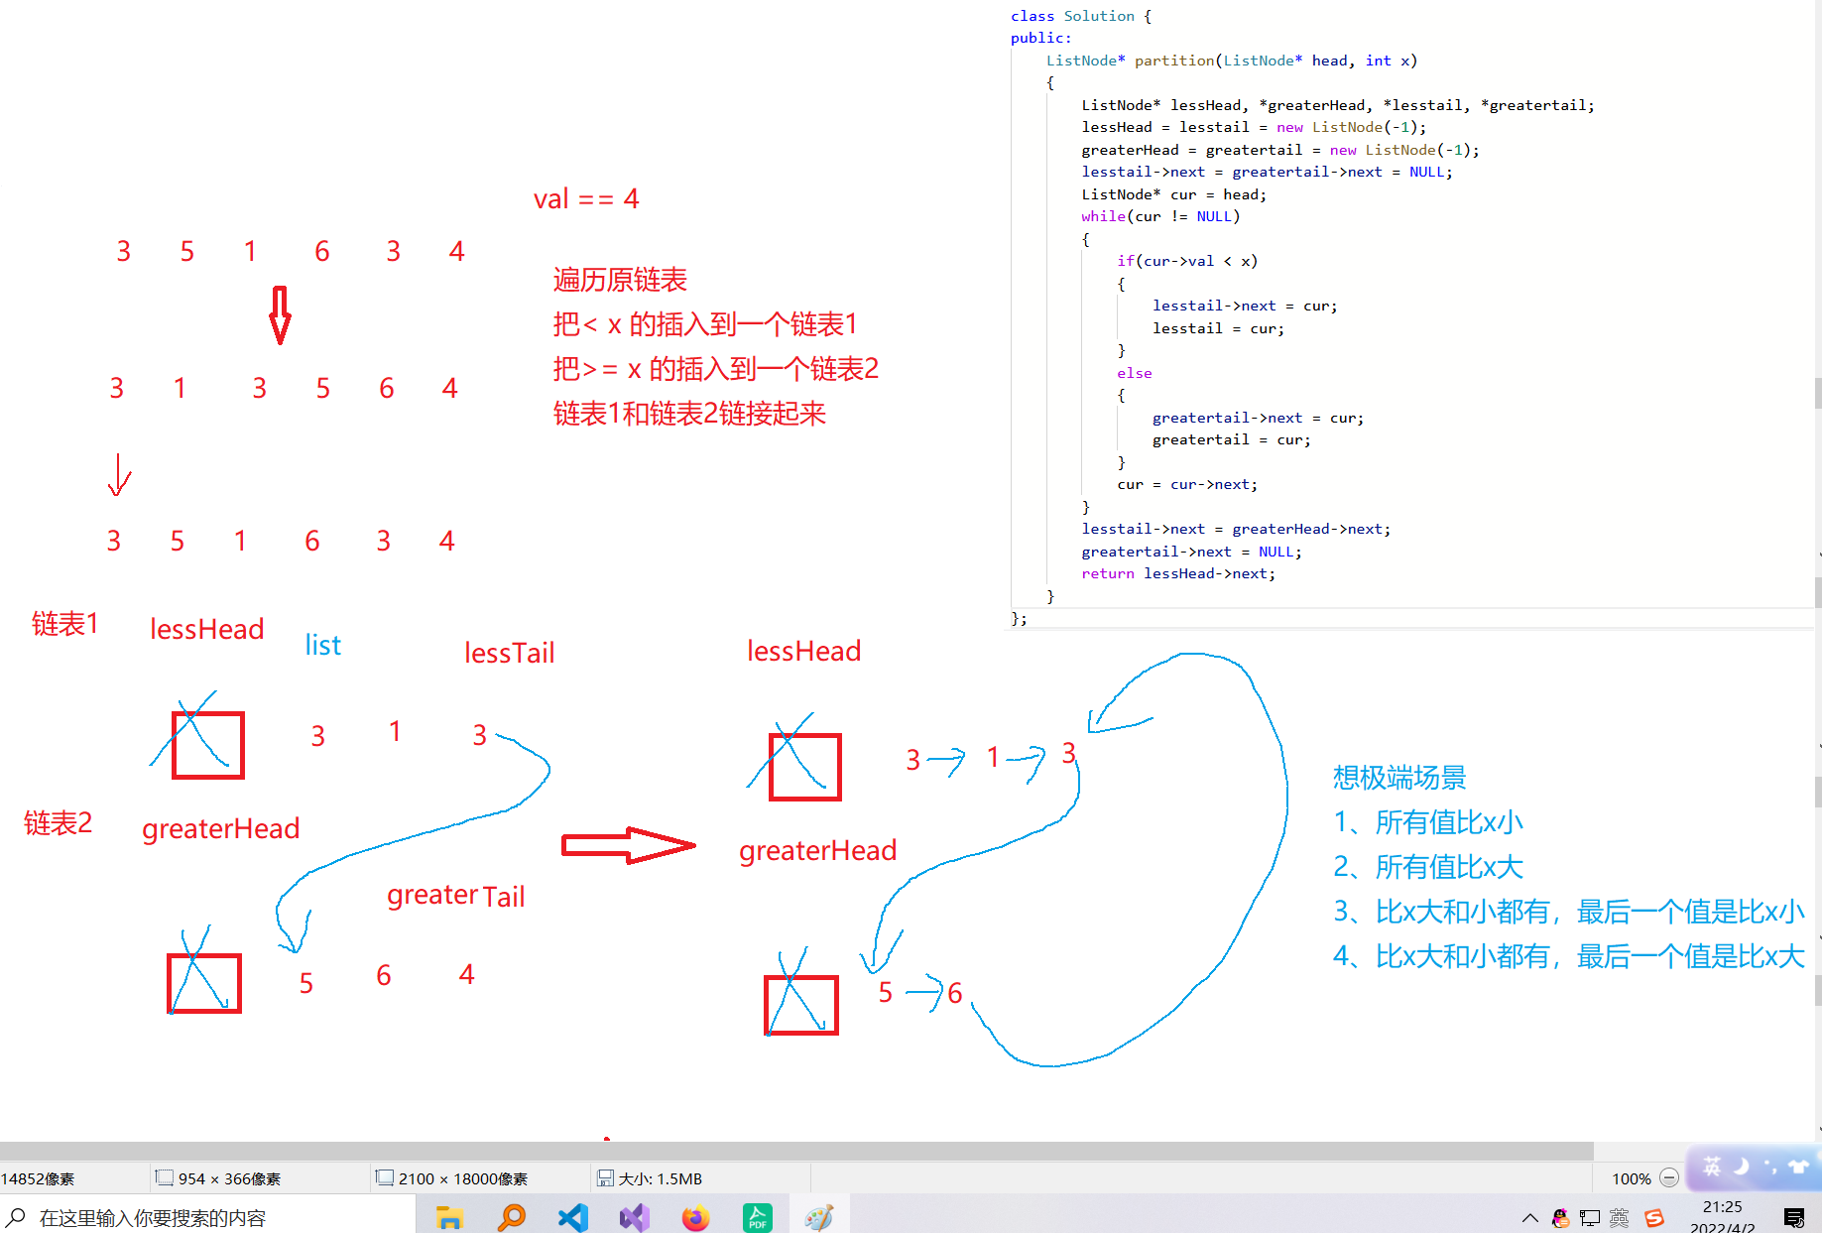Click the '链表1' label on the canvas

coord(64,623)
